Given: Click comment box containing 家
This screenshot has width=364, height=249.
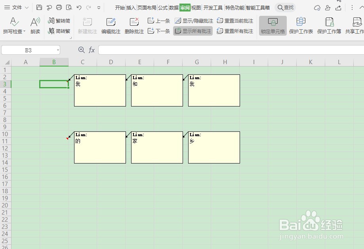Looking at the screenshot, I should pyautogui.click(x=157, y=148).
